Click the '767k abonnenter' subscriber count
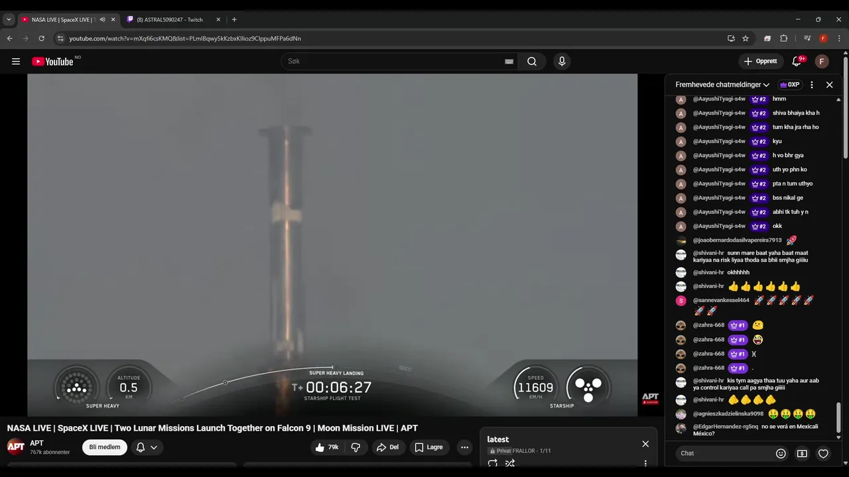This screenshot has height=477, width=849. [x=50, y=452]
